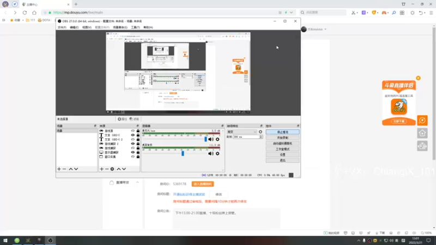
Task: Expand browser address bar dropdown arrow
Action: [291, 13]
